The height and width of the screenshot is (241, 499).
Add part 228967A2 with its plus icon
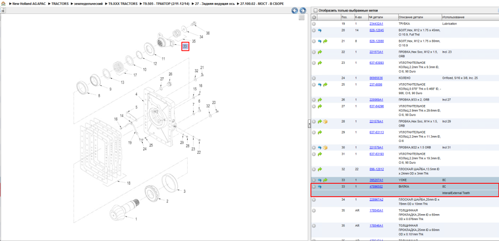pos(314,200)
